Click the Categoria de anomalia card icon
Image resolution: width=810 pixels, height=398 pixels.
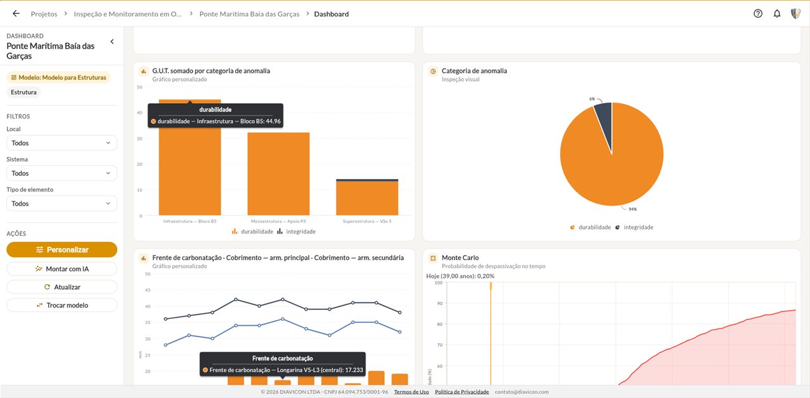coord(433,72)
